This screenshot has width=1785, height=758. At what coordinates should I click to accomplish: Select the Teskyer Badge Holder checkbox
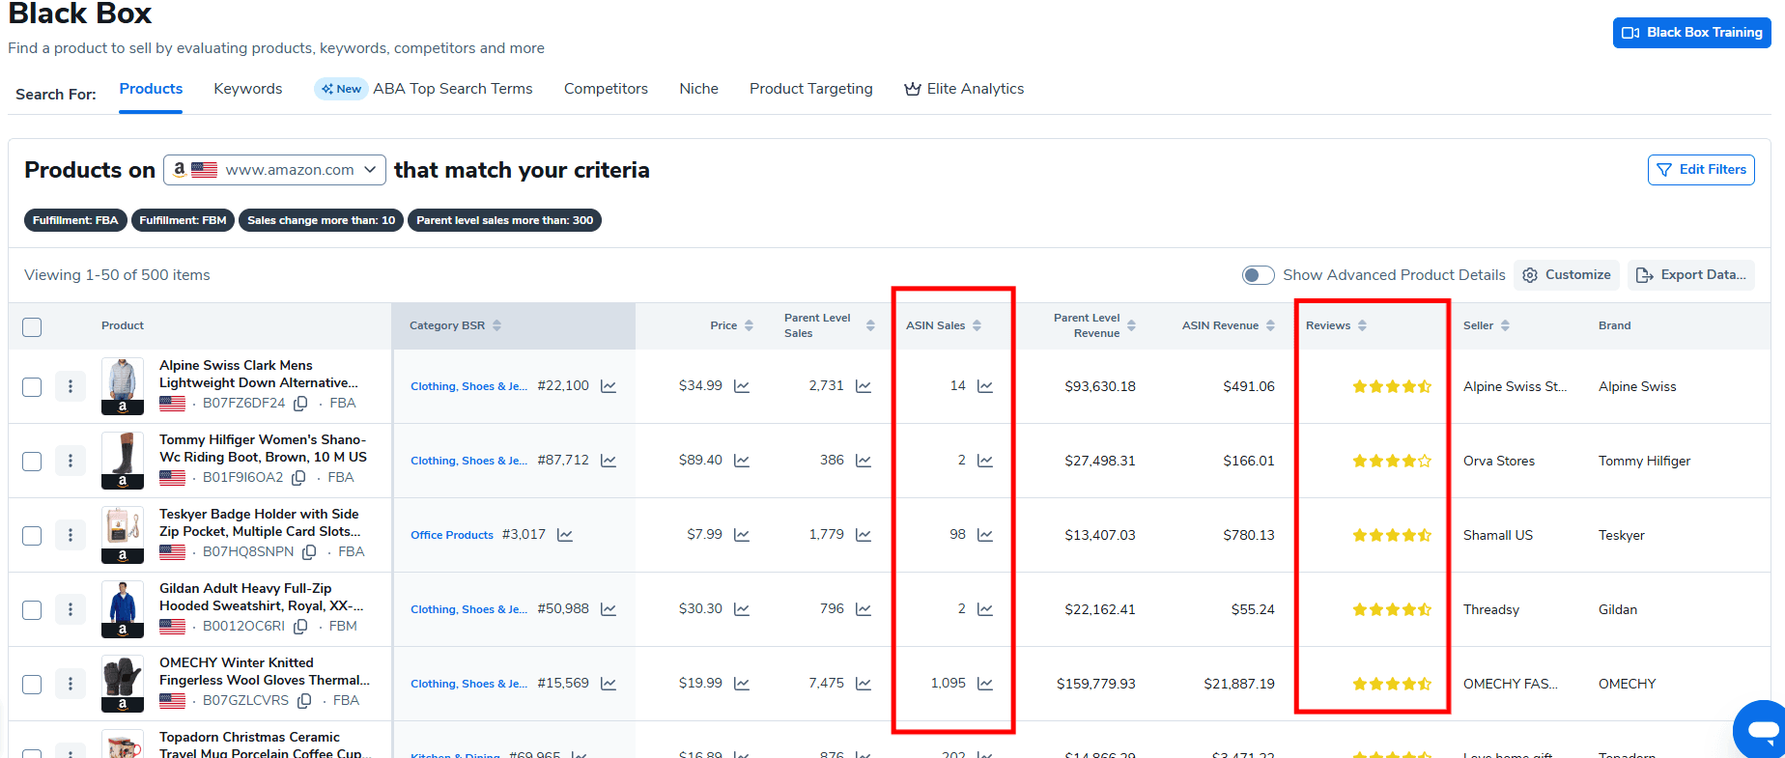click(32, 535)
